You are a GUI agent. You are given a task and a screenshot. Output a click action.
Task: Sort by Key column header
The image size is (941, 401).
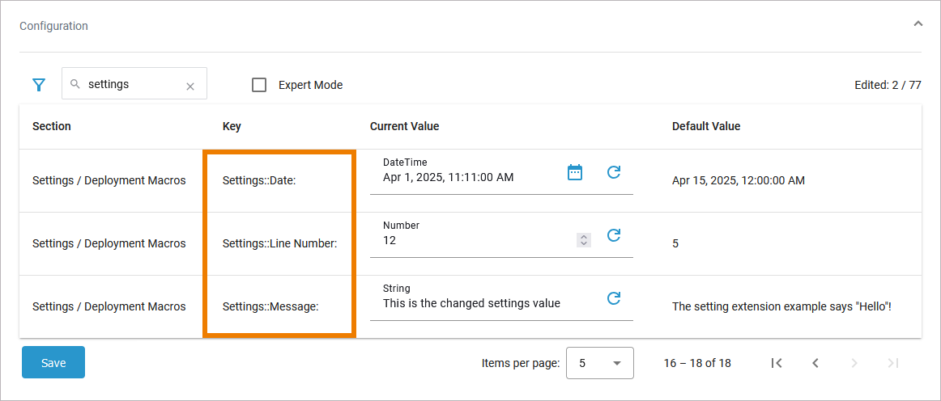[232, 126]
